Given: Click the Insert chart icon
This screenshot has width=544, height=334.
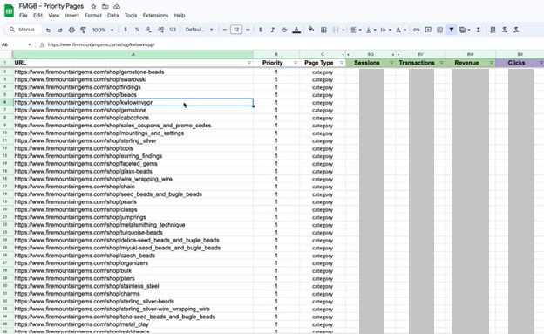Looking at the screenshot, I should click(x=439, y=30).
